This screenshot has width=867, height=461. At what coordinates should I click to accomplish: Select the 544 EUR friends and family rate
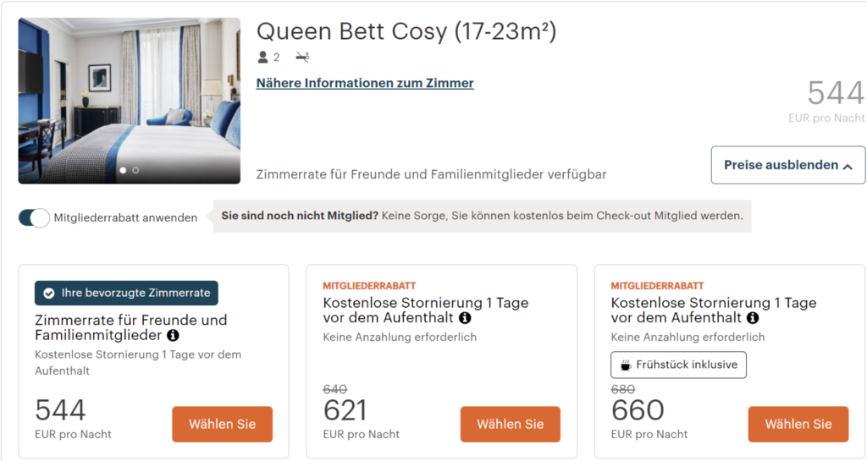click(x=223, y=424)
